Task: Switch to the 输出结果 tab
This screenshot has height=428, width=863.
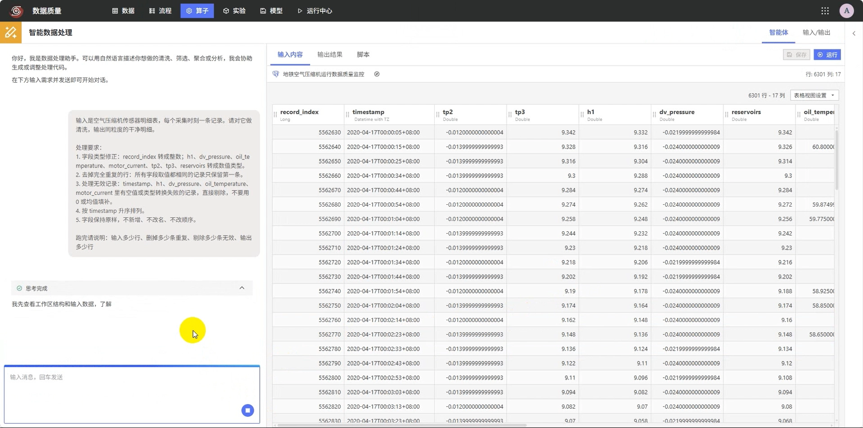Action: point(329,54)
